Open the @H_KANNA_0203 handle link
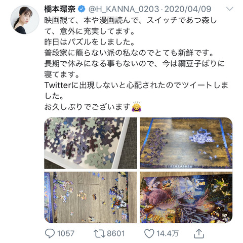The width and height of the screenshot is (243, 243). coord(124,9)
